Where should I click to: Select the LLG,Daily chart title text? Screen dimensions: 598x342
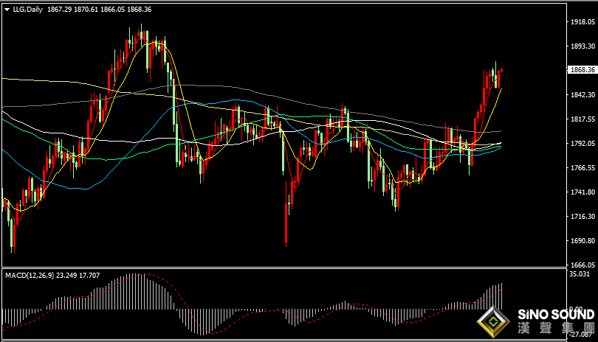click(28, 10)
